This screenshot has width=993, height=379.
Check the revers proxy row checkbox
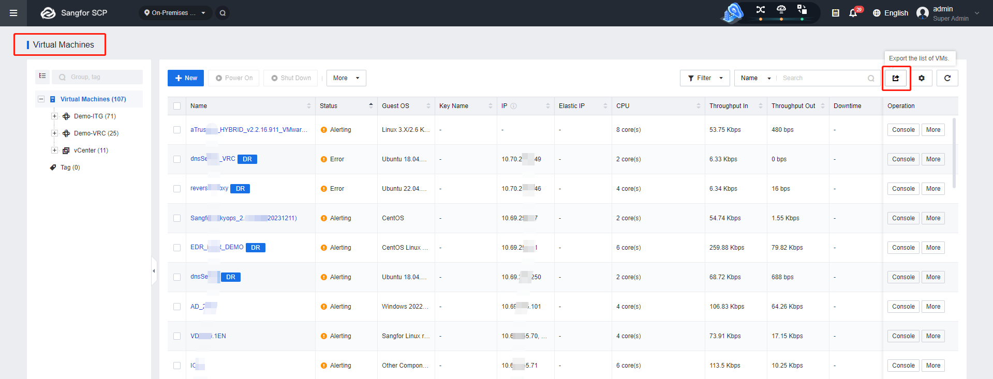click(177, 189)
